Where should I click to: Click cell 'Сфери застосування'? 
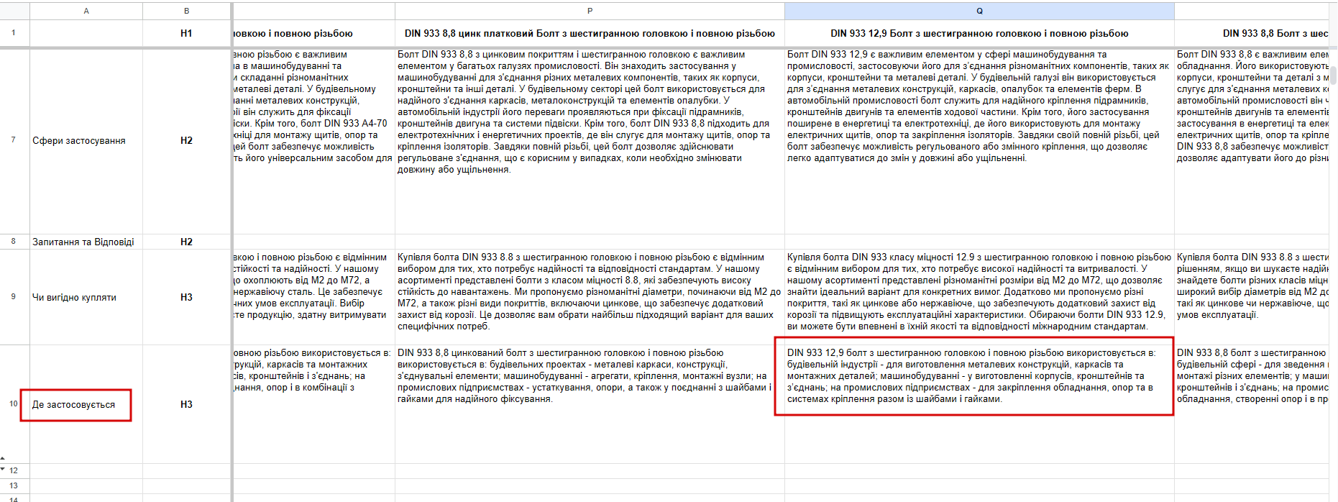click(x=86, y=141)
